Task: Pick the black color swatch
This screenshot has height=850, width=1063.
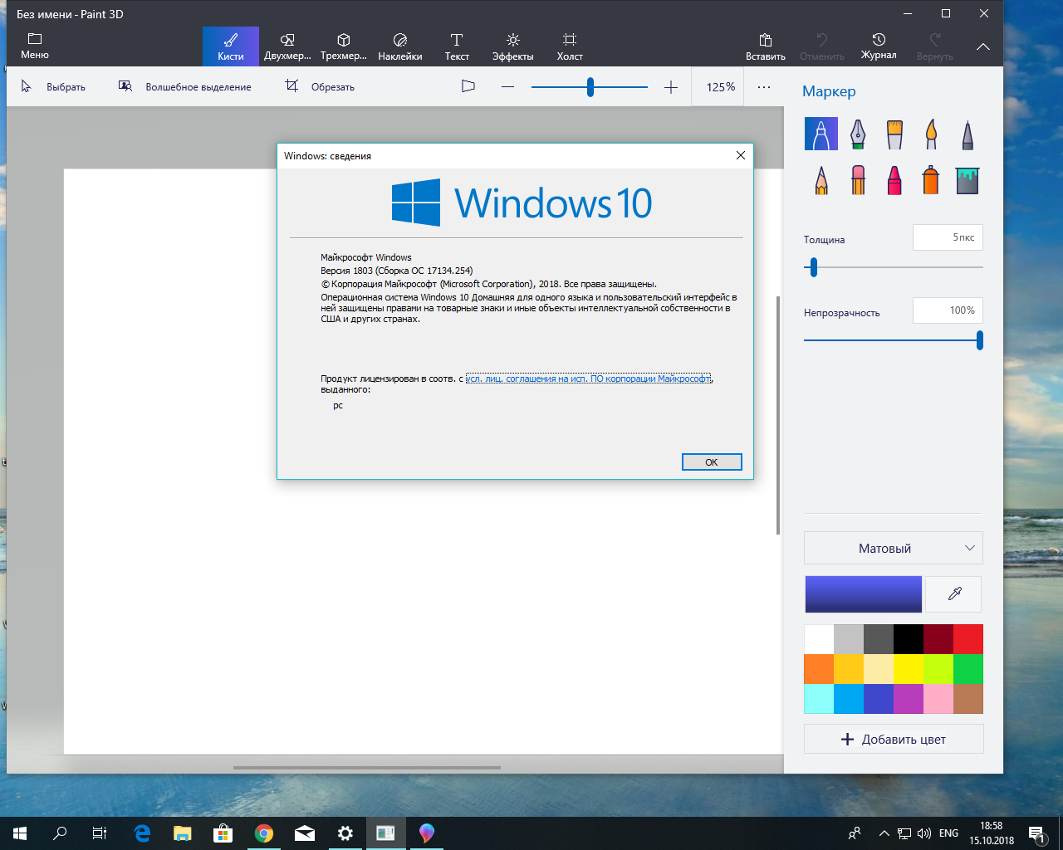Action: [909, 639]
